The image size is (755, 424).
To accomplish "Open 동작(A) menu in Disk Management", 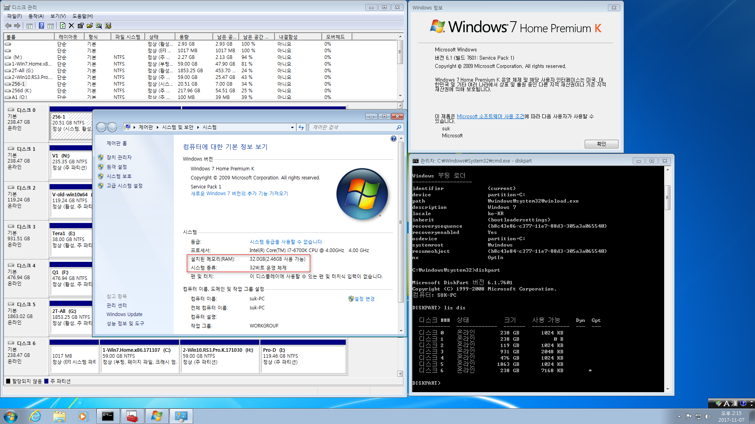I will pos(36,16).
